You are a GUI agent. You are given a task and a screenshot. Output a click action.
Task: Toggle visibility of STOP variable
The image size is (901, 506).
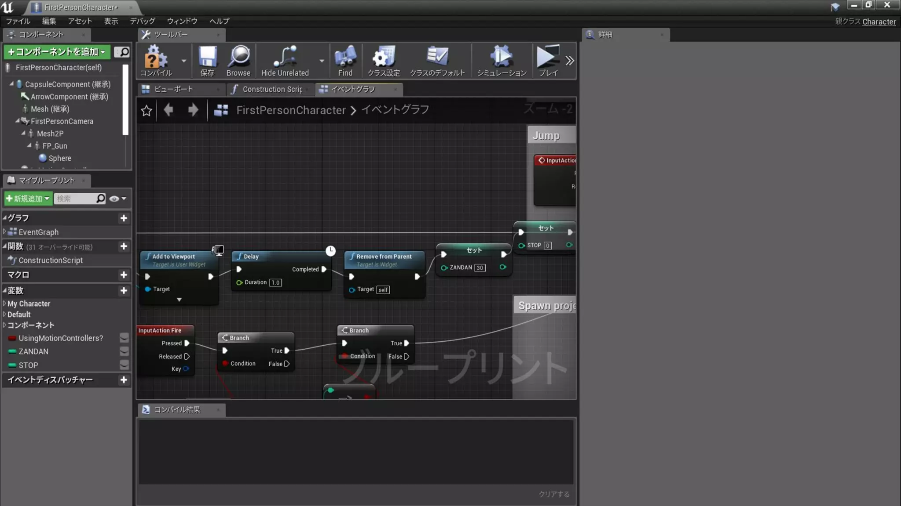(124, 365)
